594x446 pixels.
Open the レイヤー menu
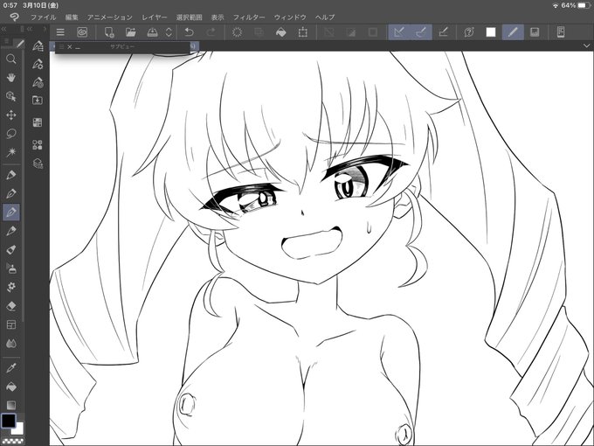155,17
